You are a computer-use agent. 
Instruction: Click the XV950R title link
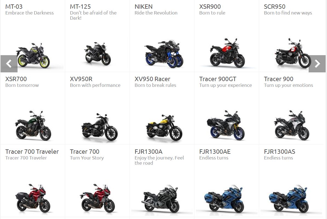[81, 79]
